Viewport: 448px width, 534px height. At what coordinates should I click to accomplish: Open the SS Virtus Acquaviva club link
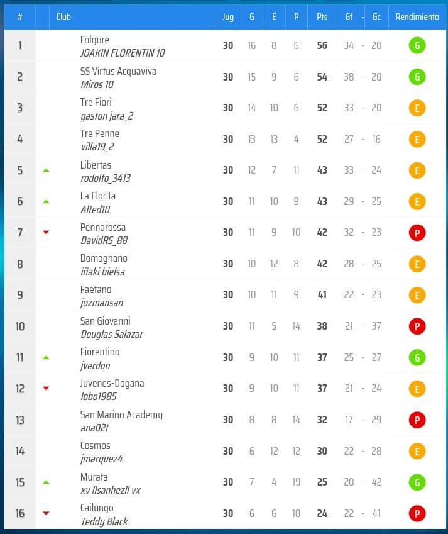click(x=118, y=71)
